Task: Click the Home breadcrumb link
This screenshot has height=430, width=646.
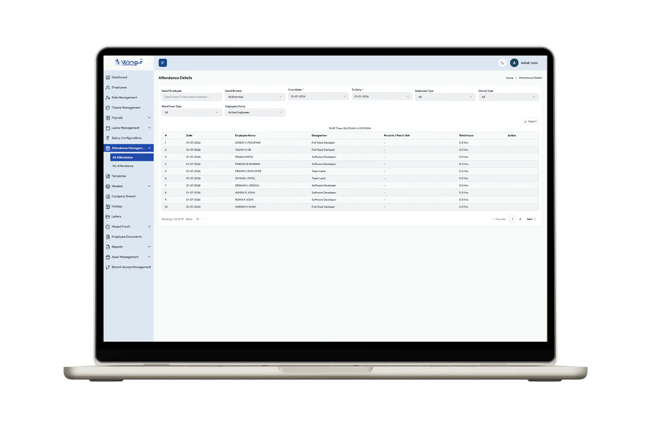Action: (x=510, y=78)
